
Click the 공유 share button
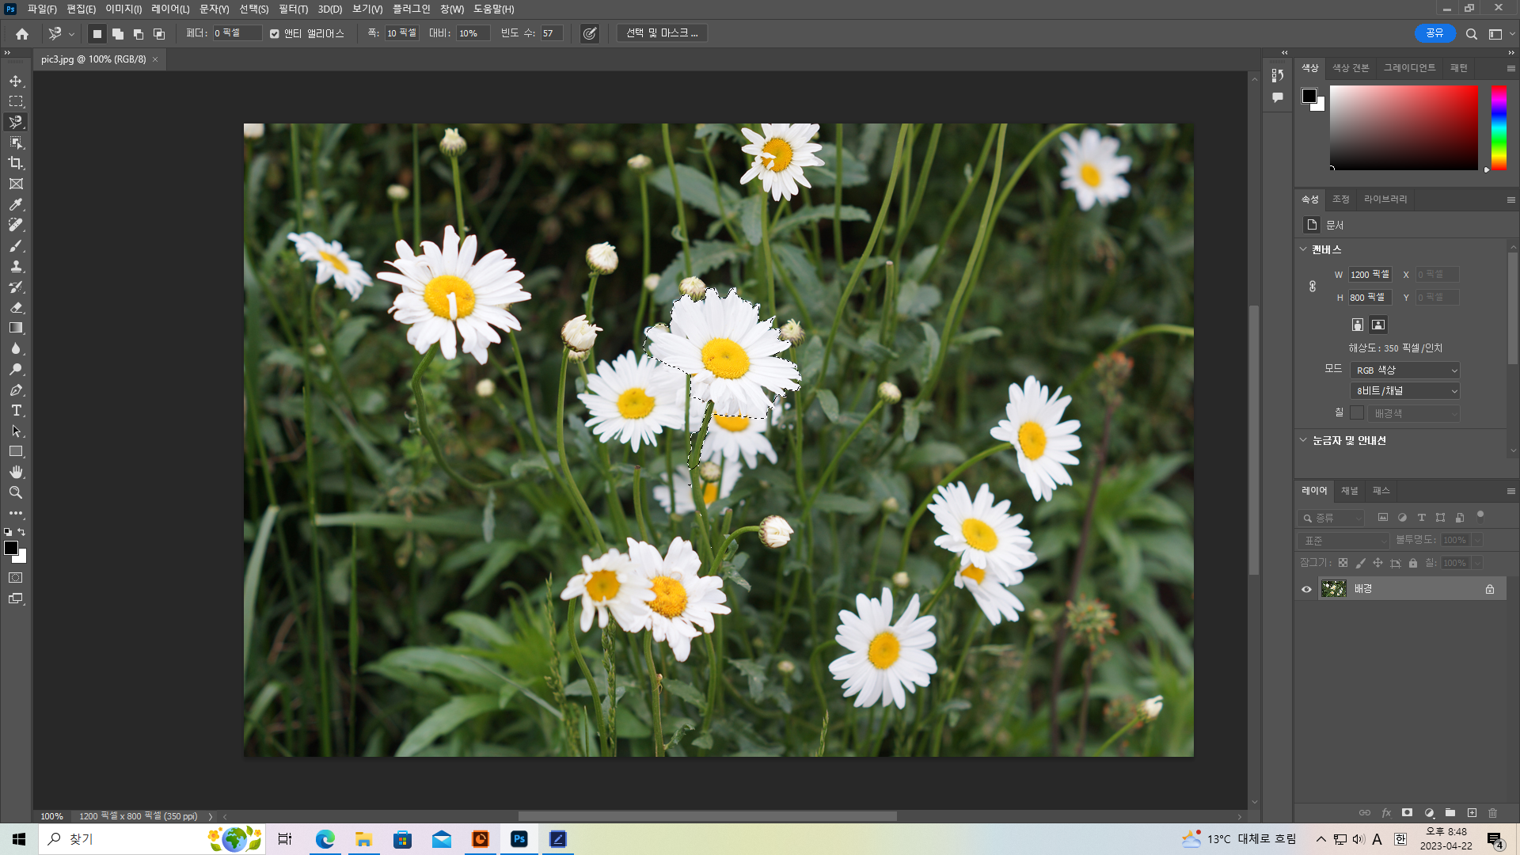1434,33
